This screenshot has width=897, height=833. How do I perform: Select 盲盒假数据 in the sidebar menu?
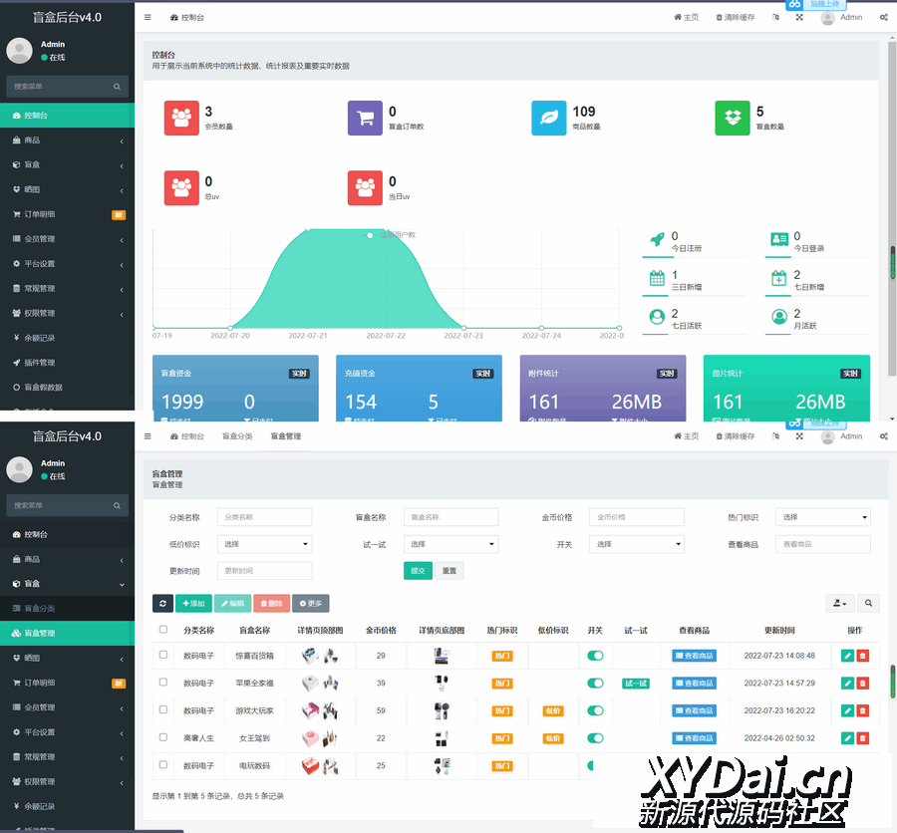pos(43,388)
